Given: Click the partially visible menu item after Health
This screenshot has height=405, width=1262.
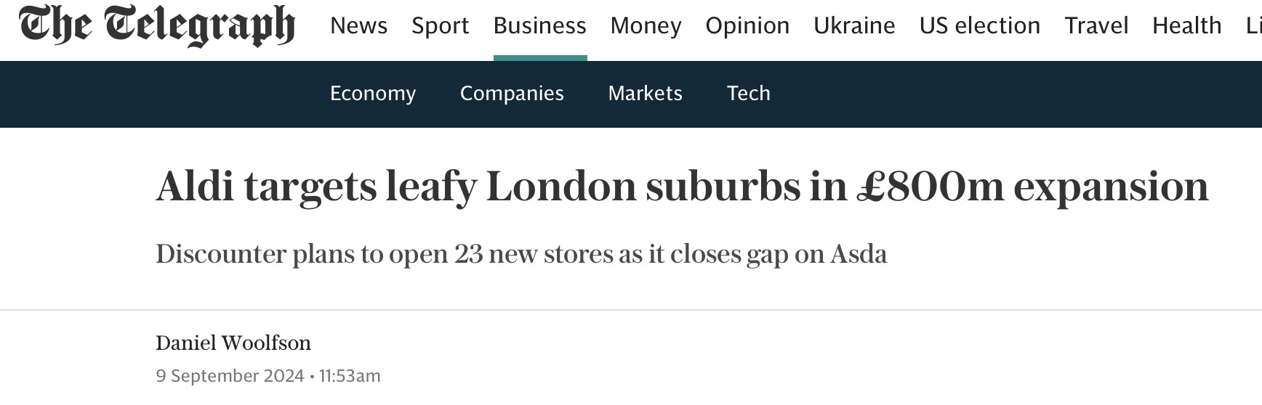Looking at the screenshot, I should (x=1253, y=26).
